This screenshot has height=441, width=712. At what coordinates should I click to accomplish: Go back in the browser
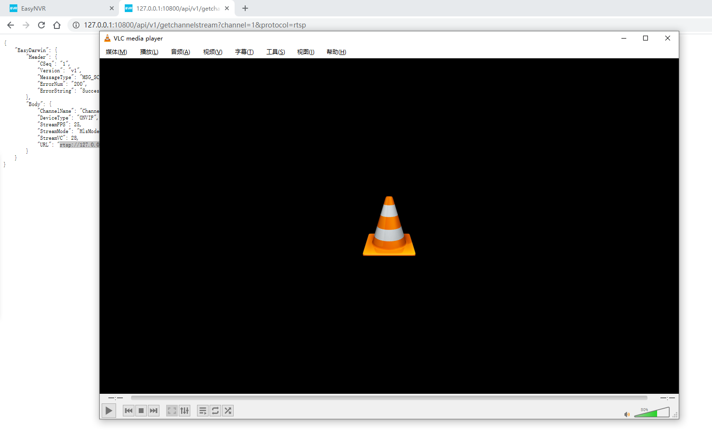point(11,25)
